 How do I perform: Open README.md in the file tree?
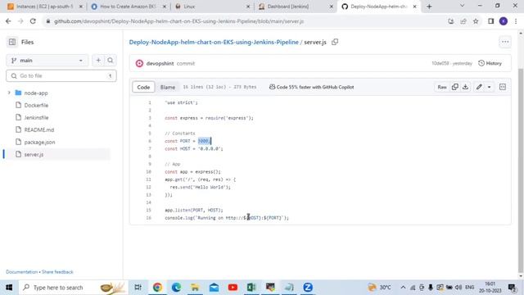(x=38, y=129)
